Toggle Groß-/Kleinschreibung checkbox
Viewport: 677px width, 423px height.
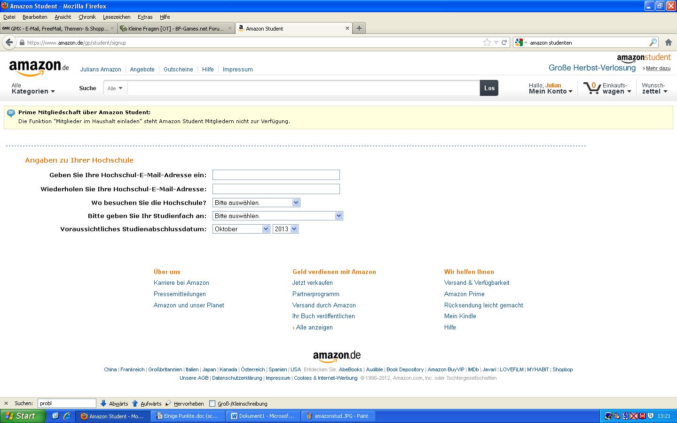click(212, 403)
